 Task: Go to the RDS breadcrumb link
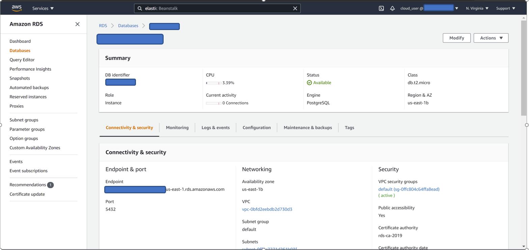103,26
